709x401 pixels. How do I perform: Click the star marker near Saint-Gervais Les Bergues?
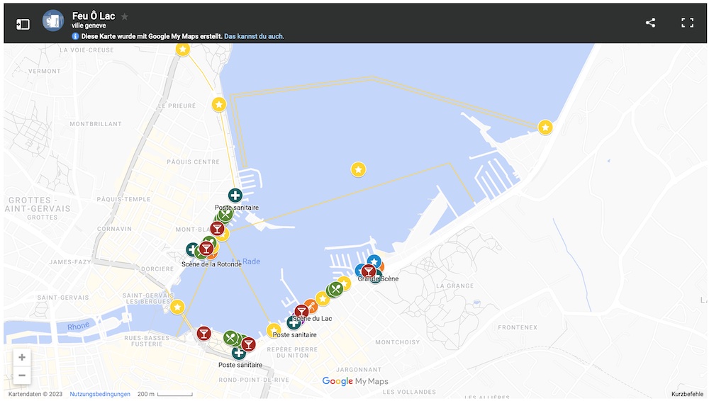tap(177, 307)
